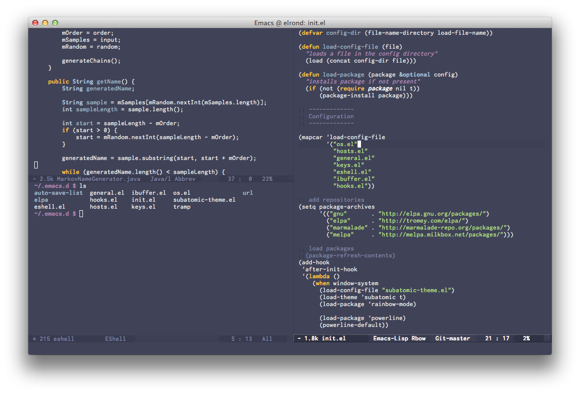Click defvar config-dir line
This screenshot has width=580, height=394.
(395, 33)
